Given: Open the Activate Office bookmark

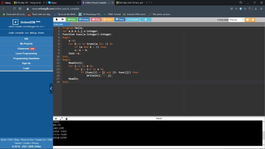Looking at the screenshot, I should 135,14.
